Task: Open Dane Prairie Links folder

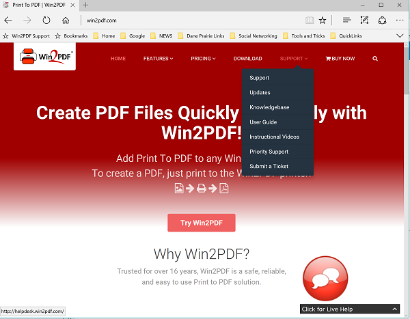Action: 201,36
